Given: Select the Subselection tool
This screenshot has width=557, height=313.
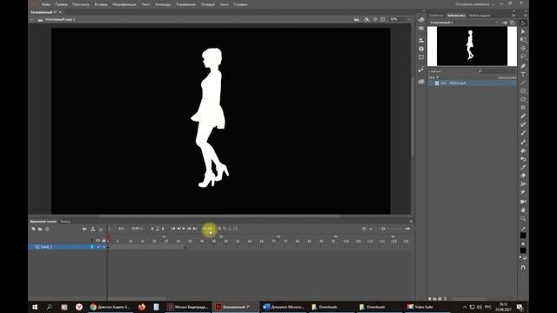Looking at the screenshot, I should (x=523, y=31).
